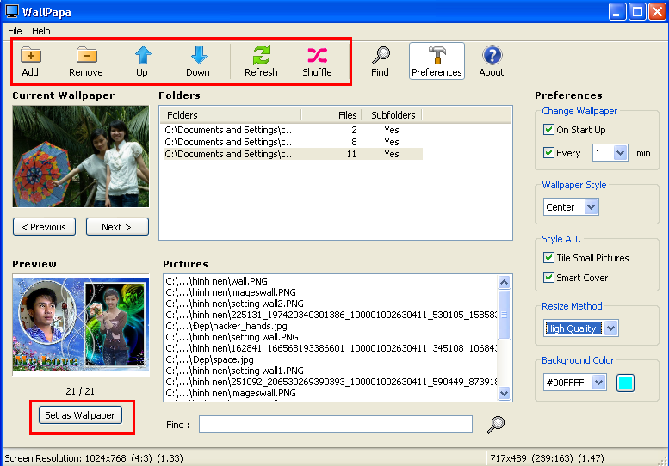Click the Next wallpaper button
This screenshot has height=466, width=669.
(x=117, y=227)
